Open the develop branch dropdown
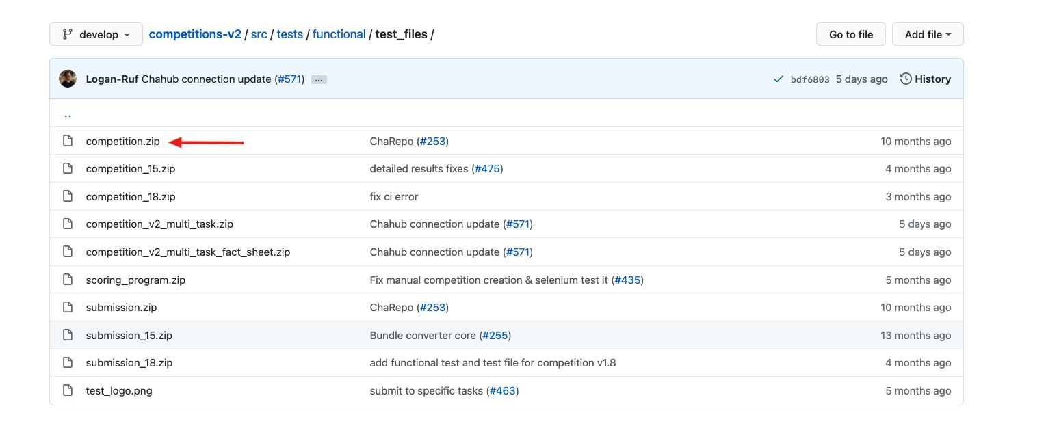 tap(96, 34)
